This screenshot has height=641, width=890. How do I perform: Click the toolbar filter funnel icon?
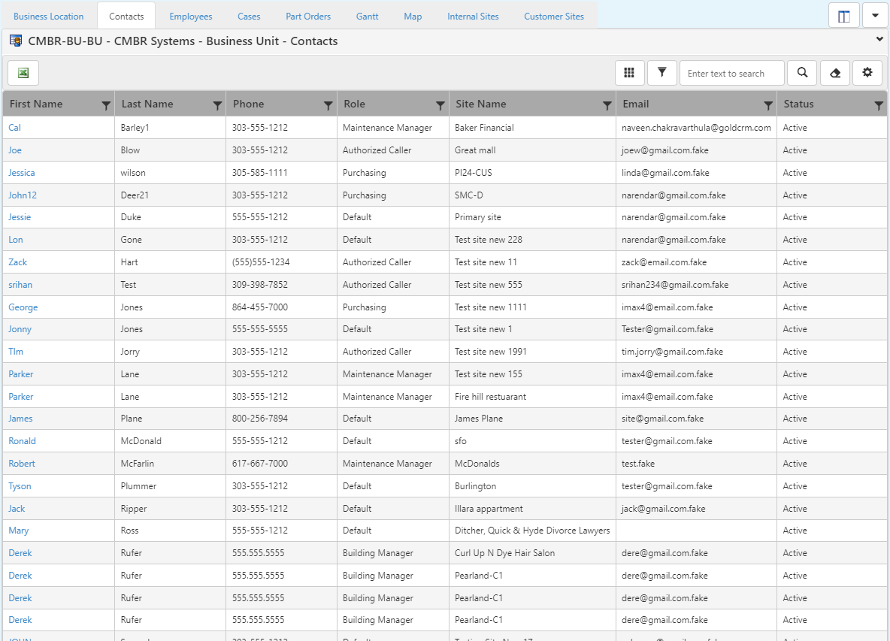tap(661, 73)
